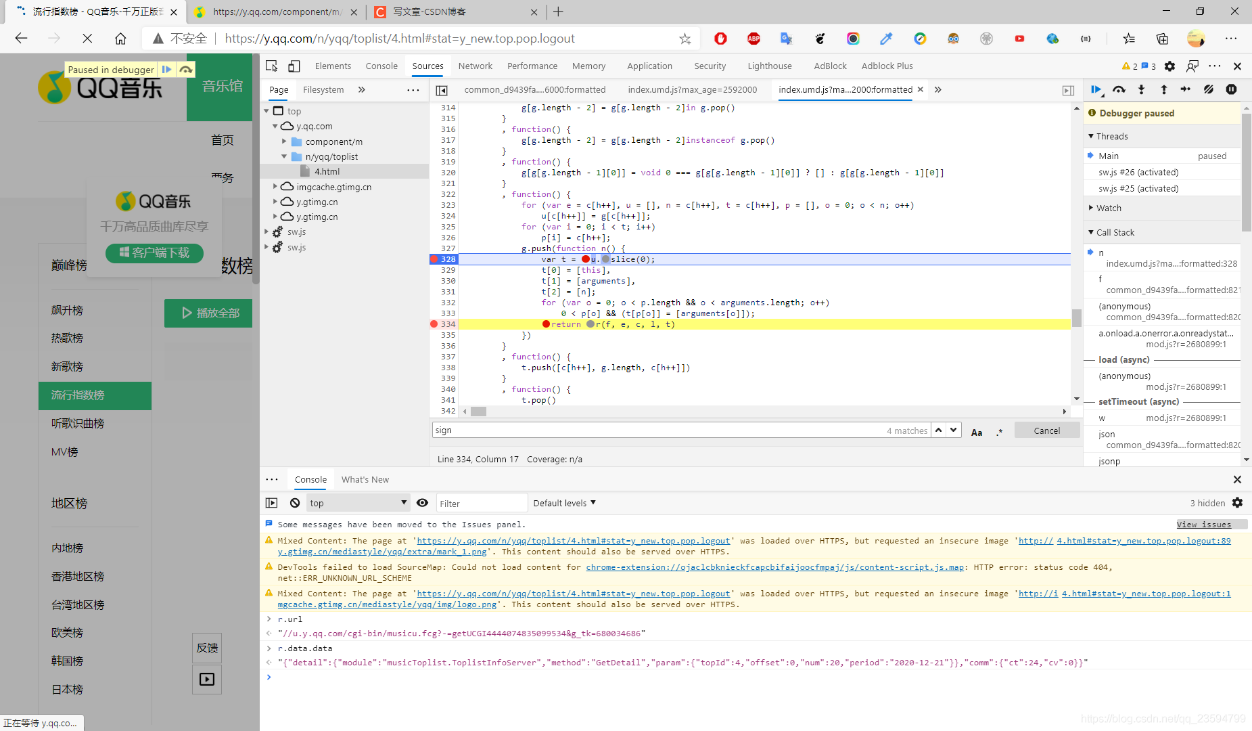Toggle device emulation toolbar icon
The width and height of the screenshot is (1252, 731).
[x=294, y=66]
